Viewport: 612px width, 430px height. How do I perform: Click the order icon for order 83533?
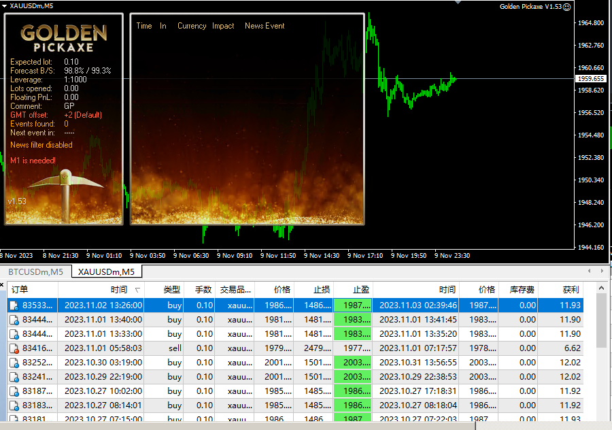click(x=14, y=305)
